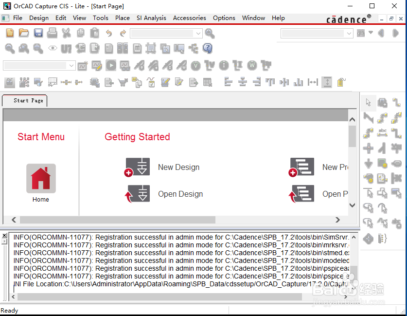The height and width of the screenshot is (316, 407).
Task: Click the Place net alias abc tool
Action: (x=382, y=132)
